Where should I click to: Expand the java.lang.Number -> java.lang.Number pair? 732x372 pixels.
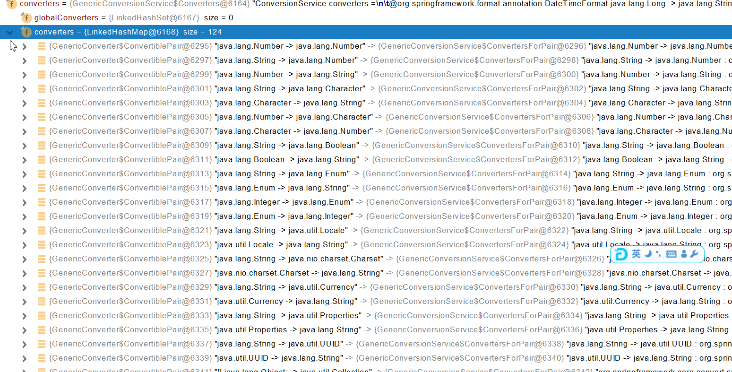tap(24, 46)
